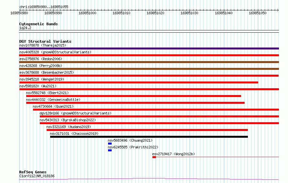The width and height of the screenshot is (288, 183).
Task: Click the black nsv3171031 (Chaisson2019) bar
Action: [149, 137]
